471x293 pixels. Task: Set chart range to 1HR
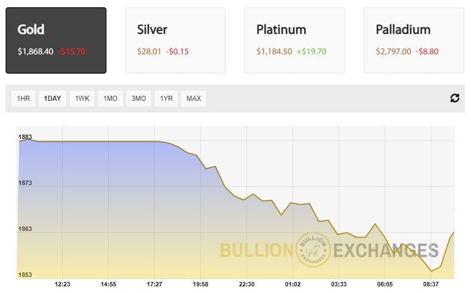[x=23, y=99]
